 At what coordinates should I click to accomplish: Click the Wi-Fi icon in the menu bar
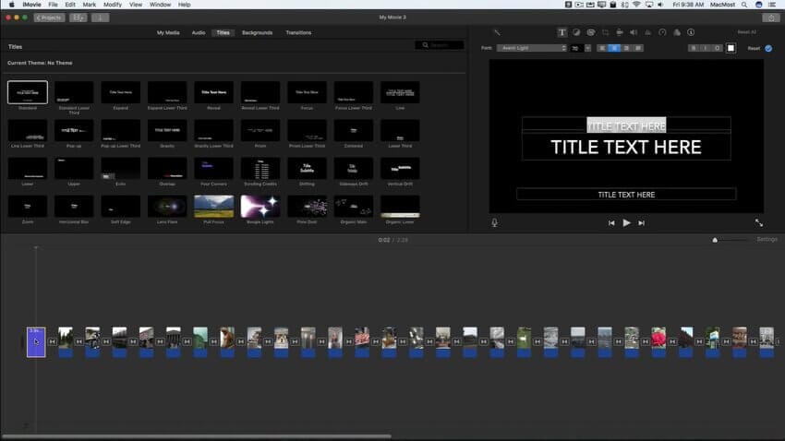click(x=636, y=5)
